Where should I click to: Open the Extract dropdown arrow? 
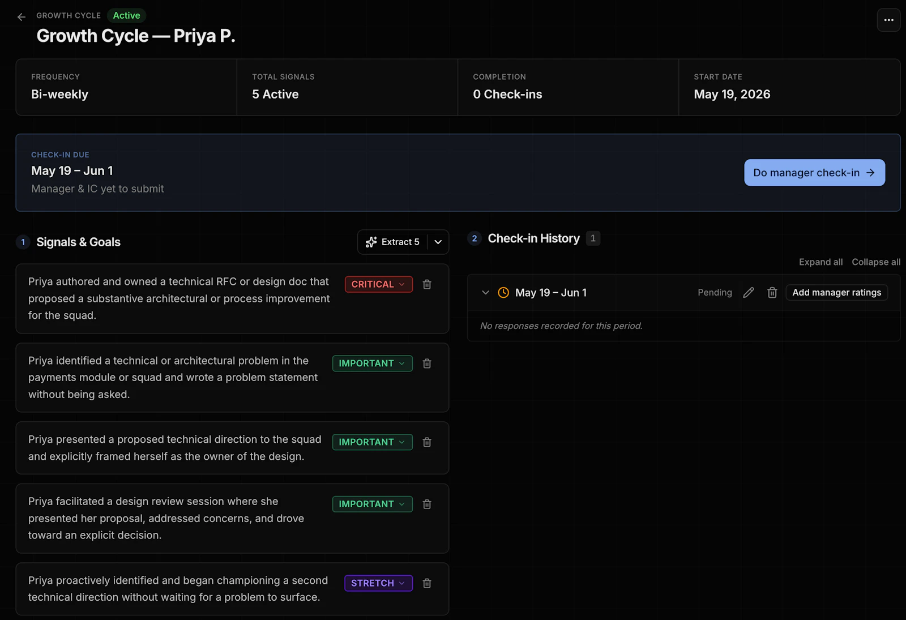pos(438,242)
